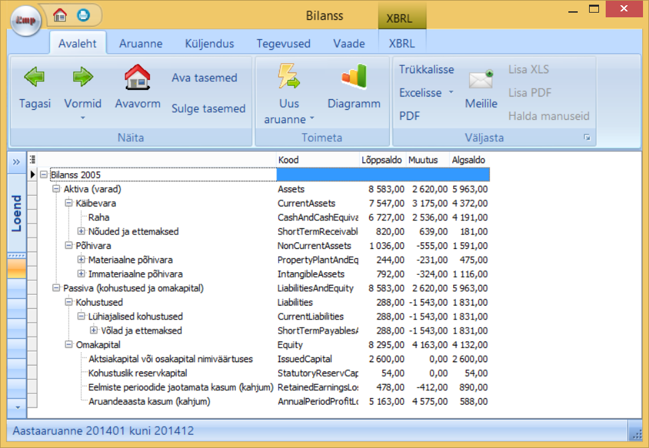Expand the Materiaalne põhivara node
The image size is (649, 448).
(81, 260)
